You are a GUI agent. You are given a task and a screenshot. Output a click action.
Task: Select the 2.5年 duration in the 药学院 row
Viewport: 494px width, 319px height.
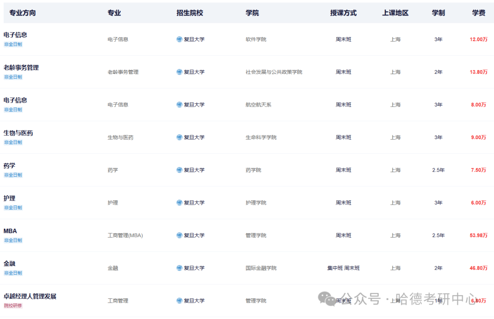438,170
